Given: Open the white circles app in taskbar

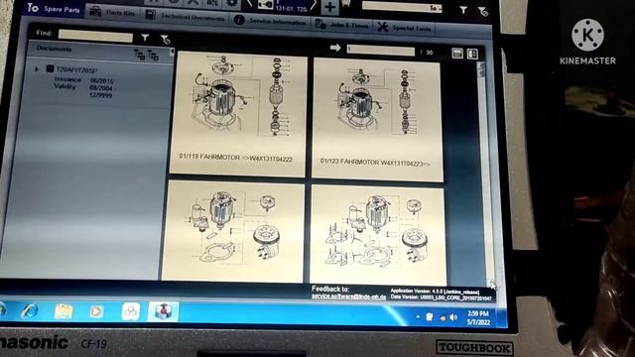Looking at the screenshot, I should coord(130,311).
